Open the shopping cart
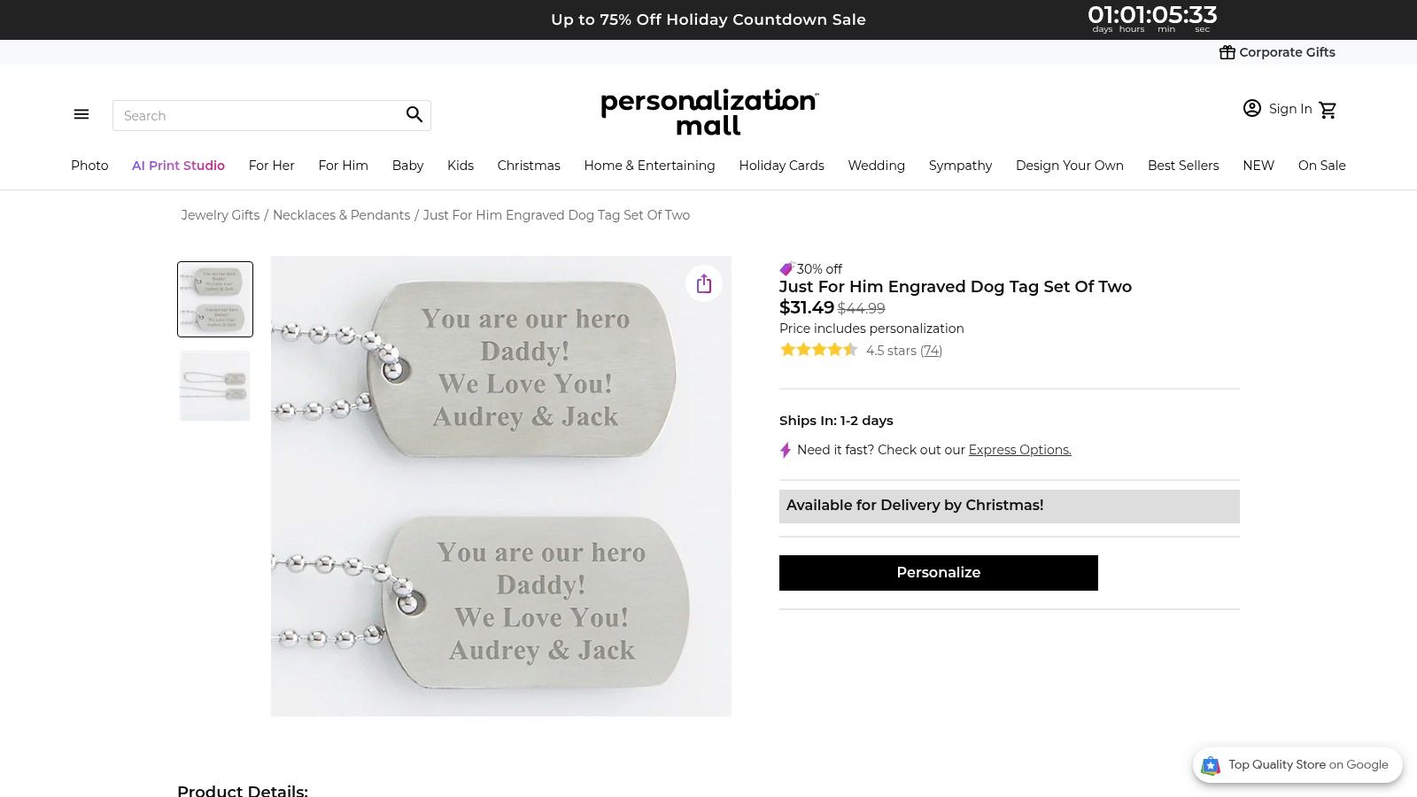1417x797 pixels. pos(1328,109)
